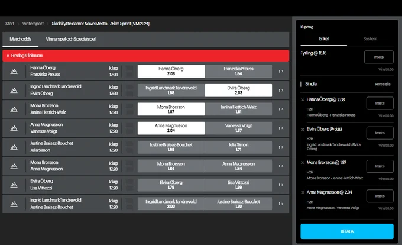Open stats icon for Hanna Öberg vs Franziska Preuss
402x245 pixels.
click(129, 72)
